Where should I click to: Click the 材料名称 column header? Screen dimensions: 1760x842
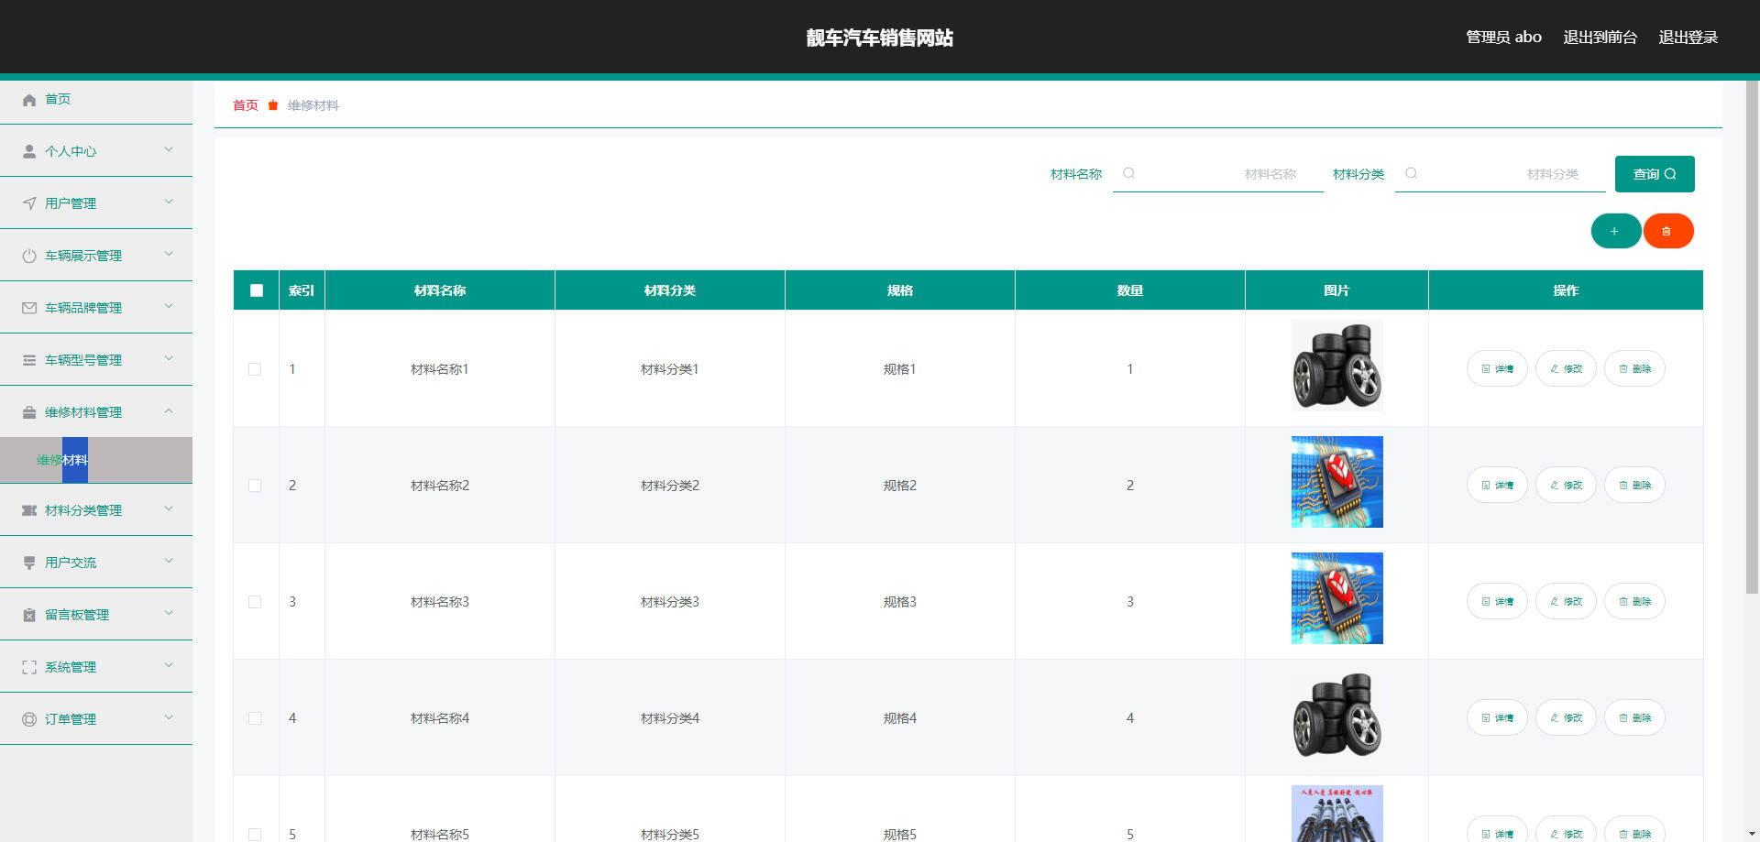[x=440, y=290]
